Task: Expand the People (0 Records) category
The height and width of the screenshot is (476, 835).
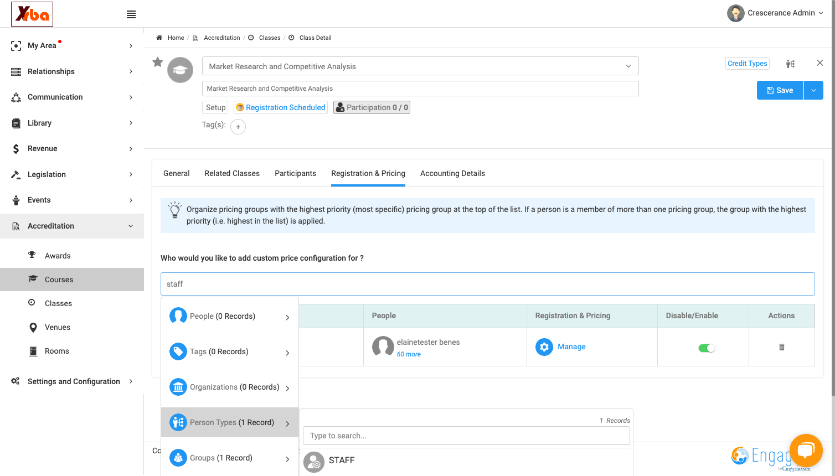Action: tap(230, 316)
